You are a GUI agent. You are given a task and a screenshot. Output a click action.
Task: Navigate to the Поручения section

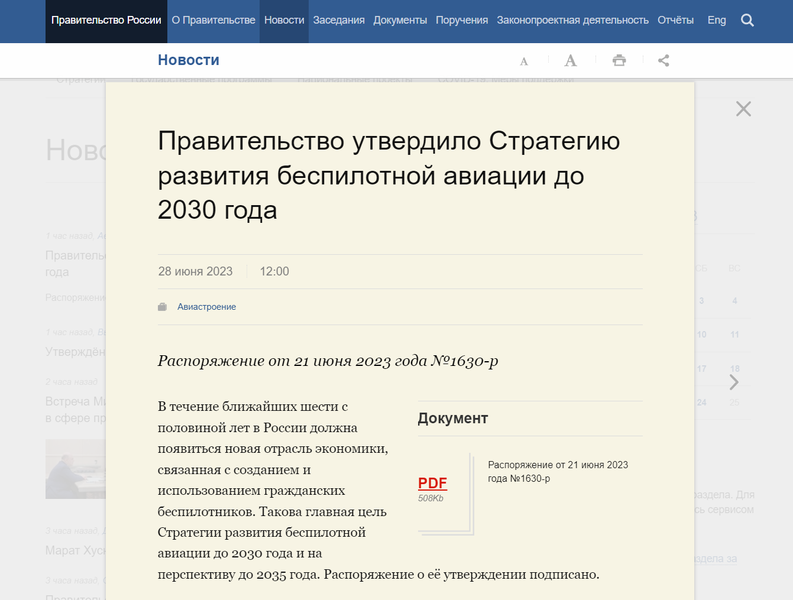pos(462,21)
